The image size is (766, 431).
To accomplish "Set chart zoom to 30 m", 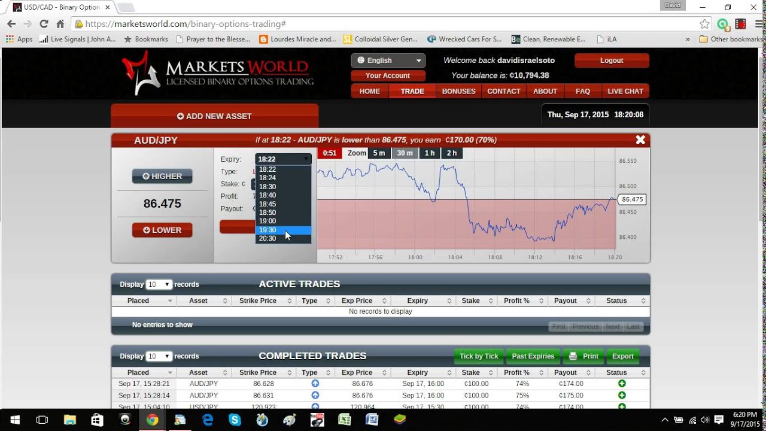I will 405,153.
